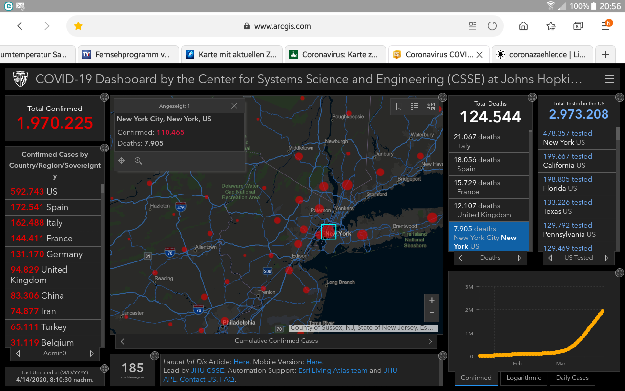The height and width of the screenshot is (391, 625).
Task: Open map bookmarks icon
Action: click(399, 107)
